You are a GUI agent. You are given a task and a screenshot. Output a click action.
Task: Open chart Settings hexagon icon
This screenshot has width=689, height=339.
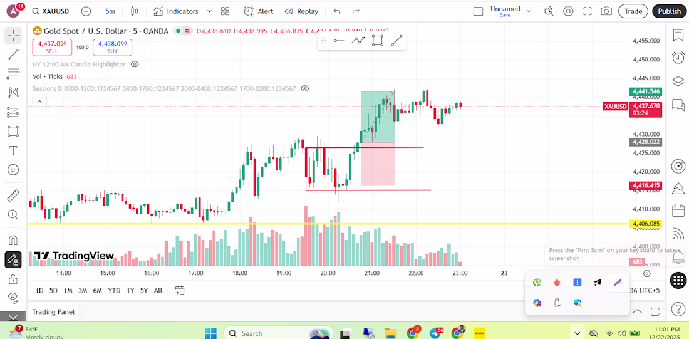[x=568, y=11]
